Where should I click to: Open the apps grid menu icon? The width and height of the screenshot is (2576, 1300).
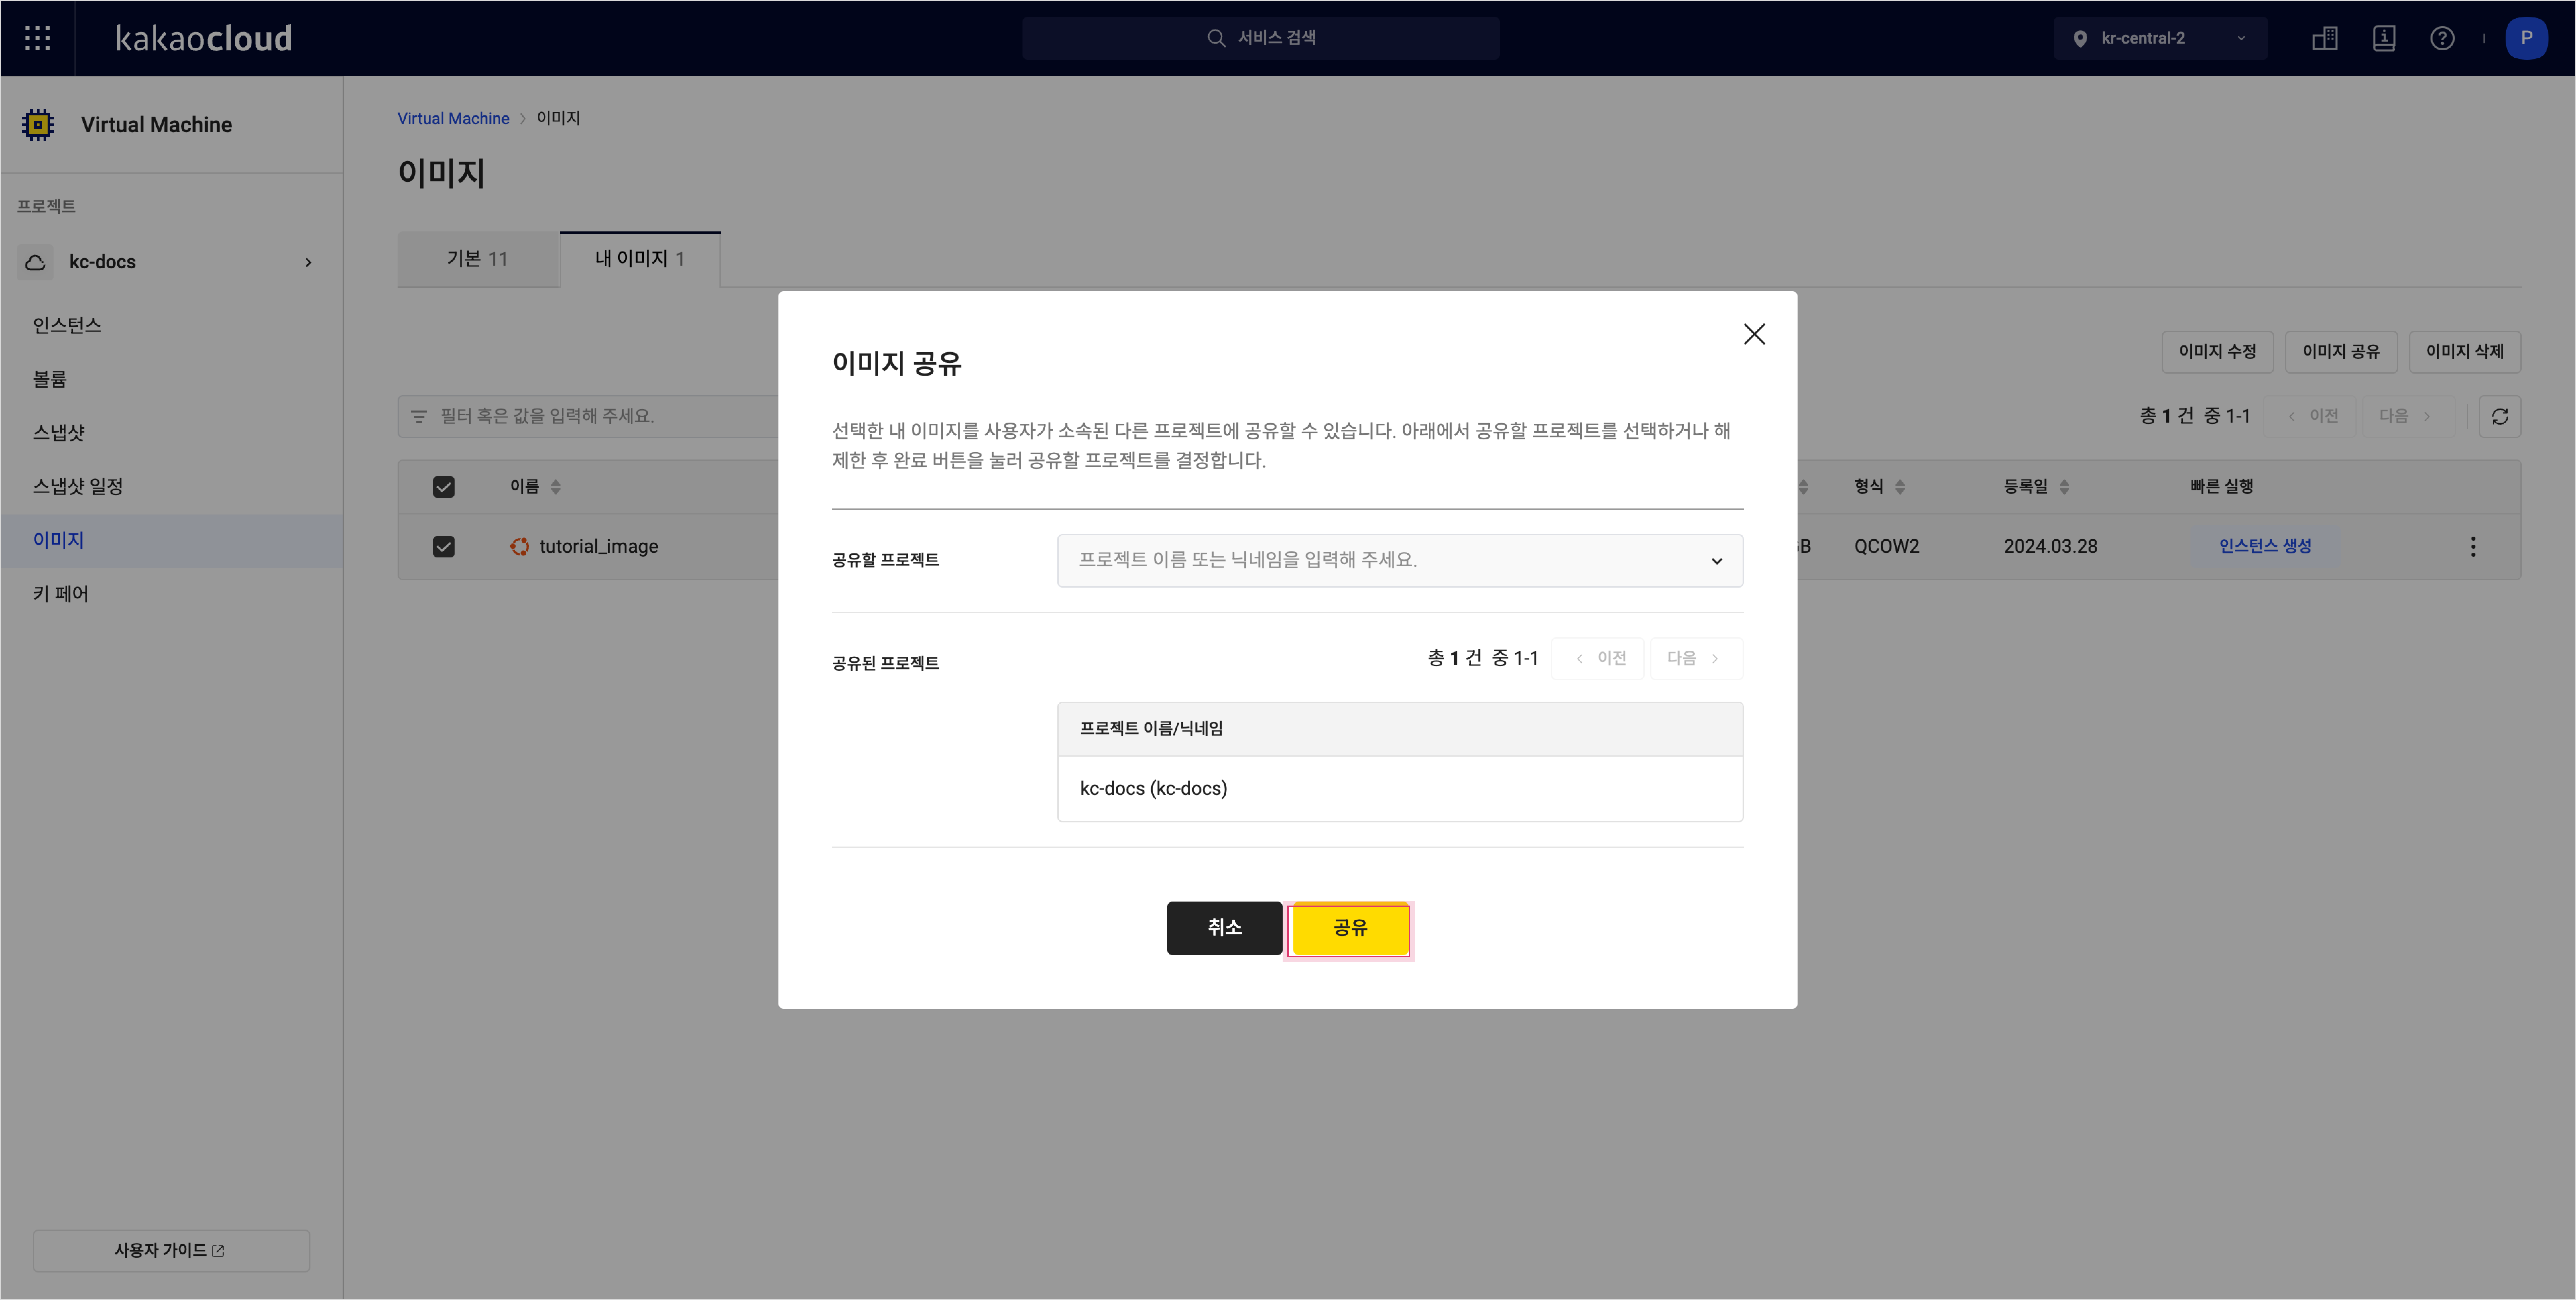point(37,38)
